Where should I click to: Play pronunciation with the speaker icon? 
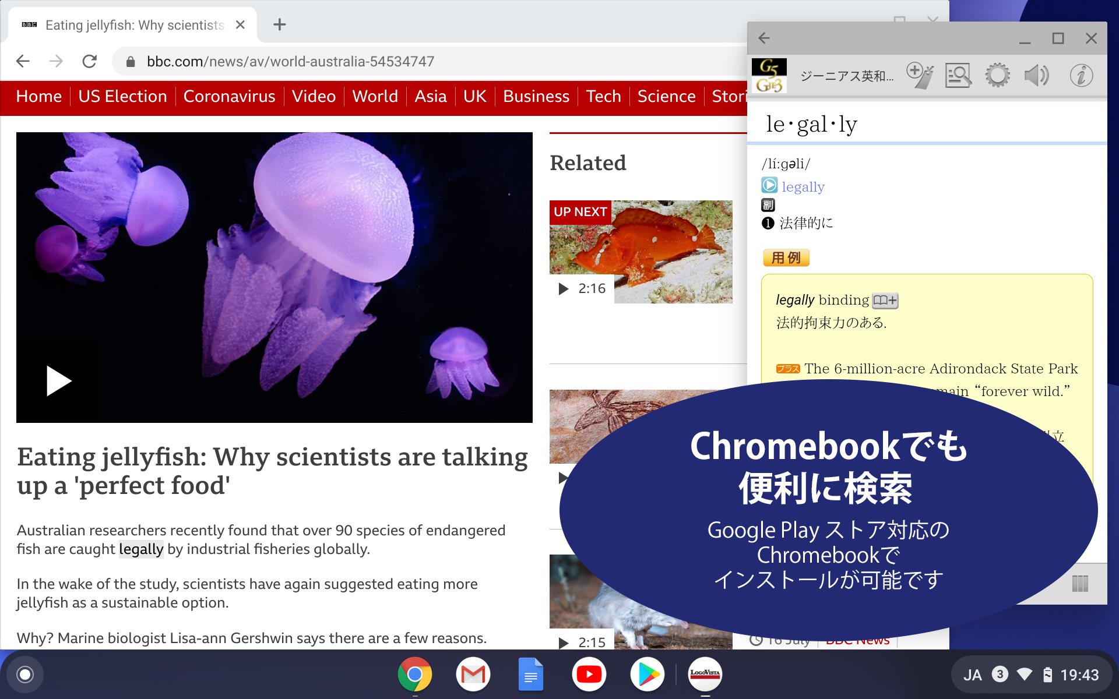1037,76
